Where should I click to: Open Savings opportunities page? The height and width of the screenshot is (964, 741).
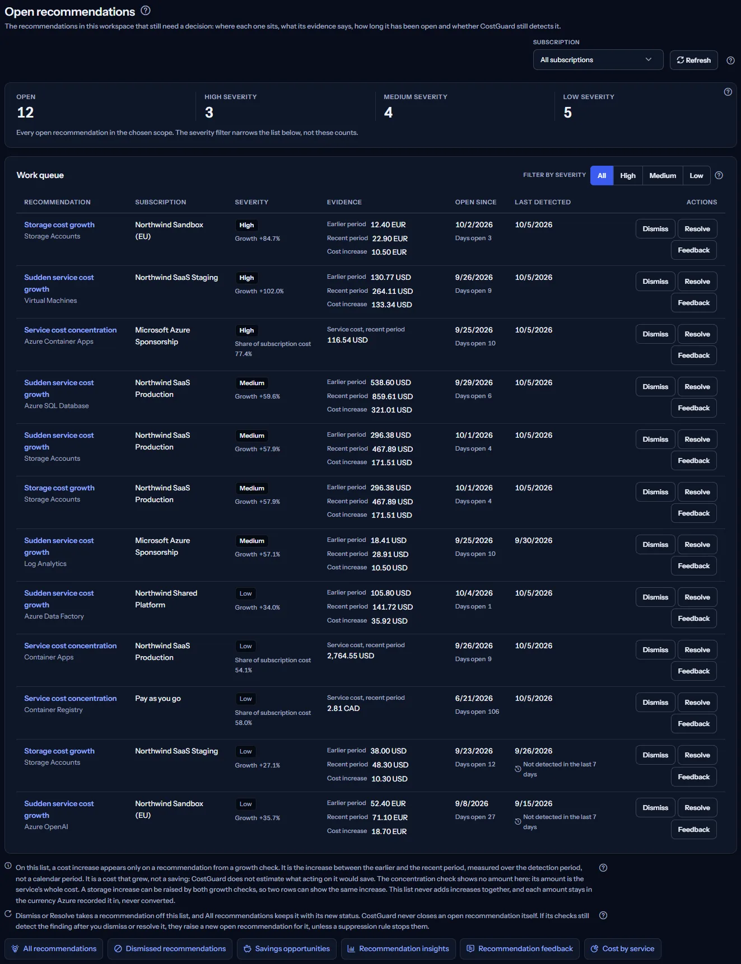[x=287, y=949]
